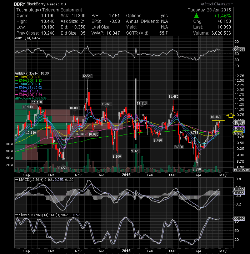Click the 10.110 price label
The image size is (250, 254).
(x=31, y=132)
